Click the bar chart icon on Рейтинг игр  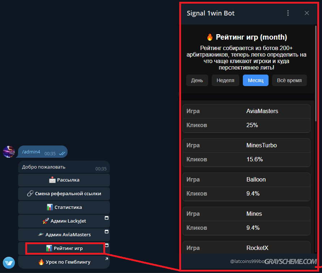coord(49,249)
